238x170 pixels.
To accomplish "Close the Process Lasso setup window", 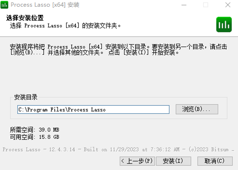I will click(228, 5).
